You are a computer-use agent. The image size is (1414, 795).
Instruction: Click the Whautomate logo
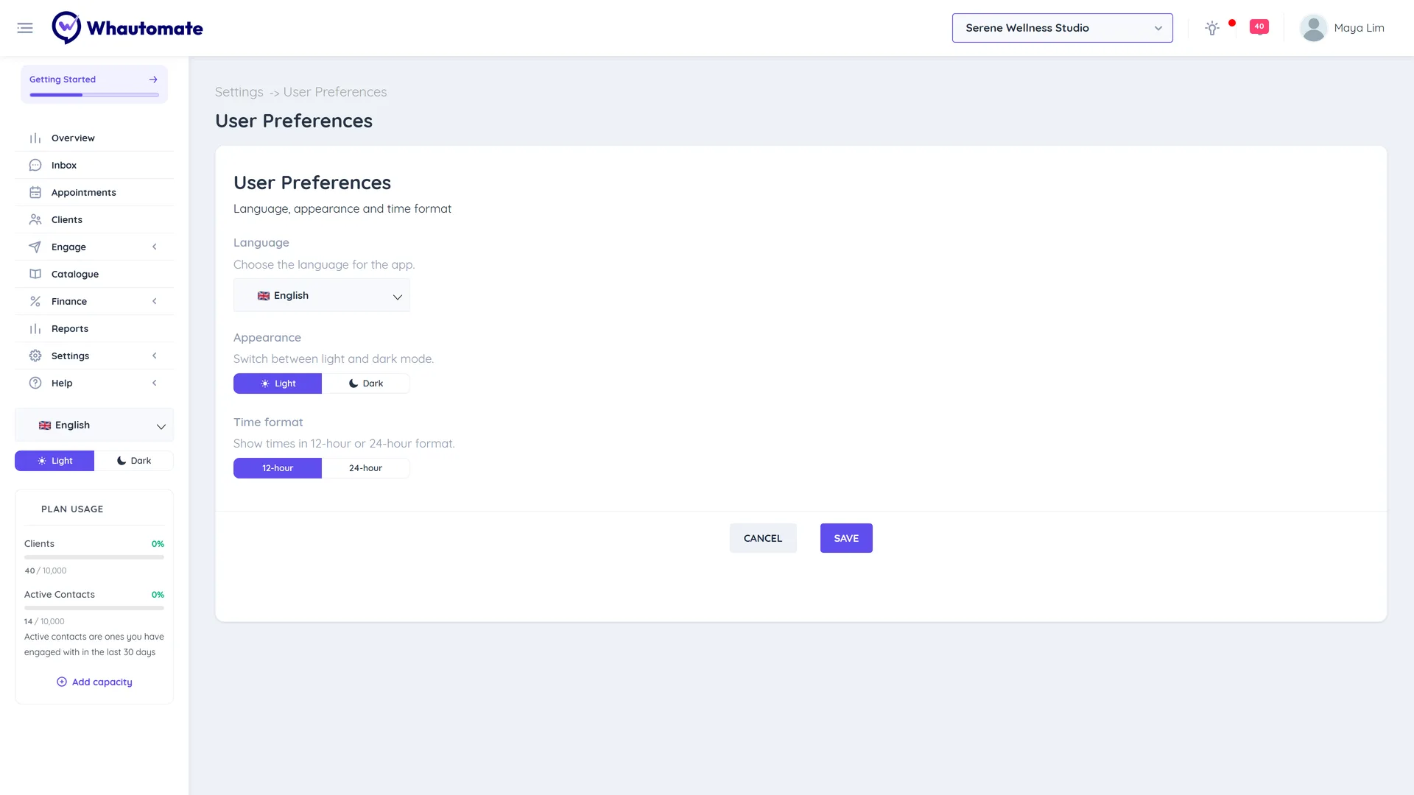pyautogui.click(x=127, y=28)
